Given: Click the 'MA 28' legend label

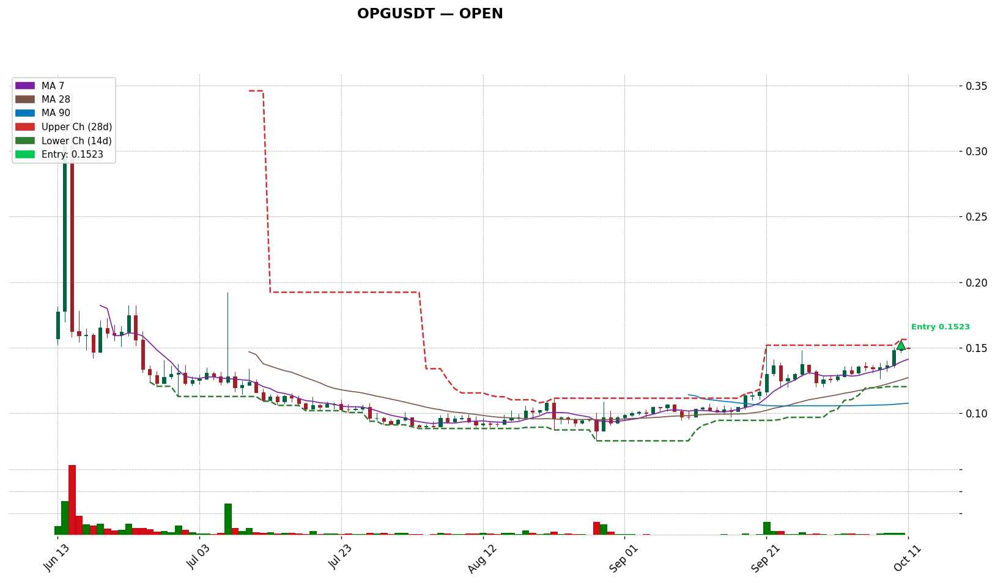Looking at the screenshot, I should tap(56, 100).
